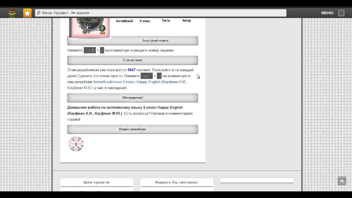Click the 9547 user count number
This screenshot has height=198, width=352.
(131, 70)
